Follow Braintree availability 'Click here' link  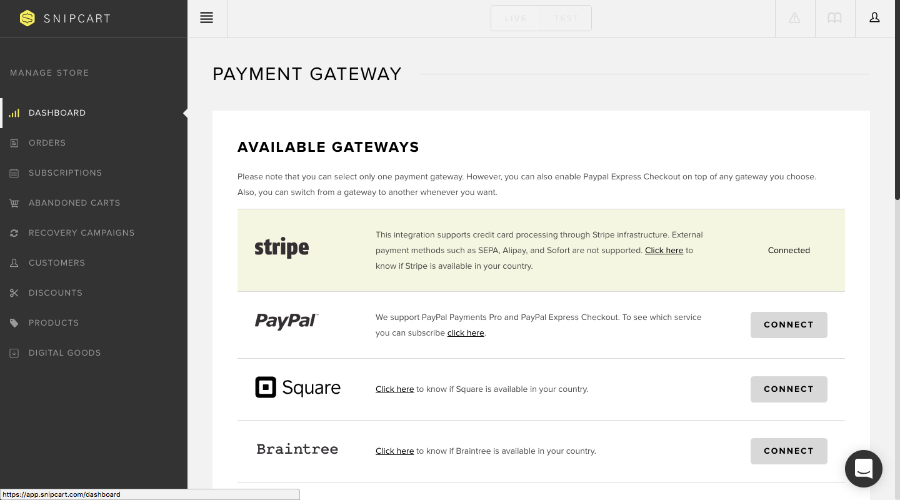click(x=394, y=451)
